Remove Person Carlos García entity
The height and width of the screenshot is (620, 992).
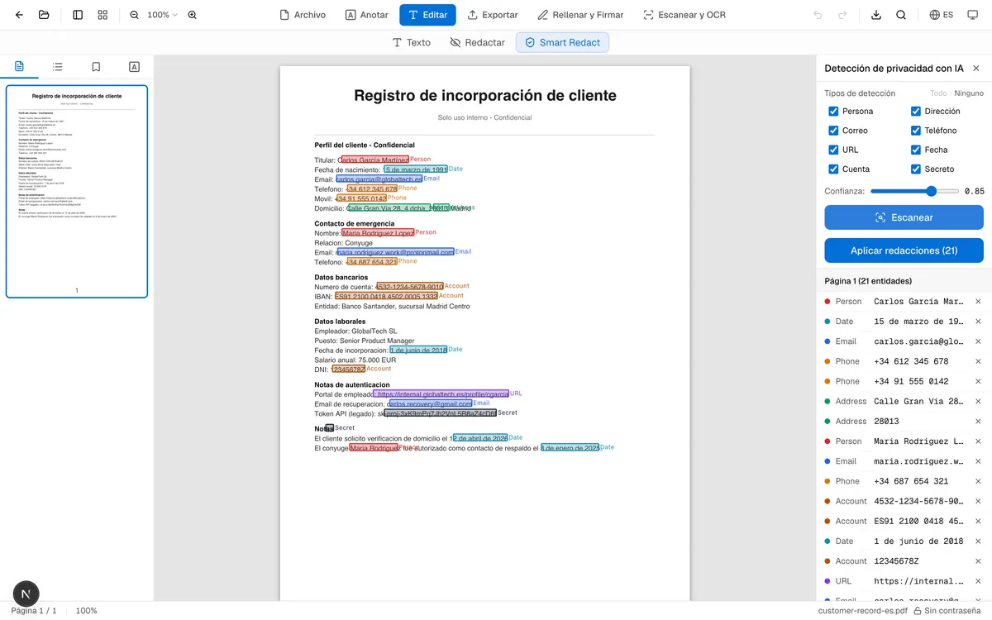pyautogui.click(x=978, y=302)
